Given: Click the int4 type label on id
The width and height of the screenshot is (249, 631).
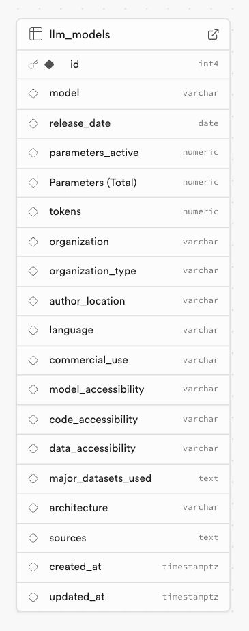Looking at the screenshot, I should [x=209, y=64].
